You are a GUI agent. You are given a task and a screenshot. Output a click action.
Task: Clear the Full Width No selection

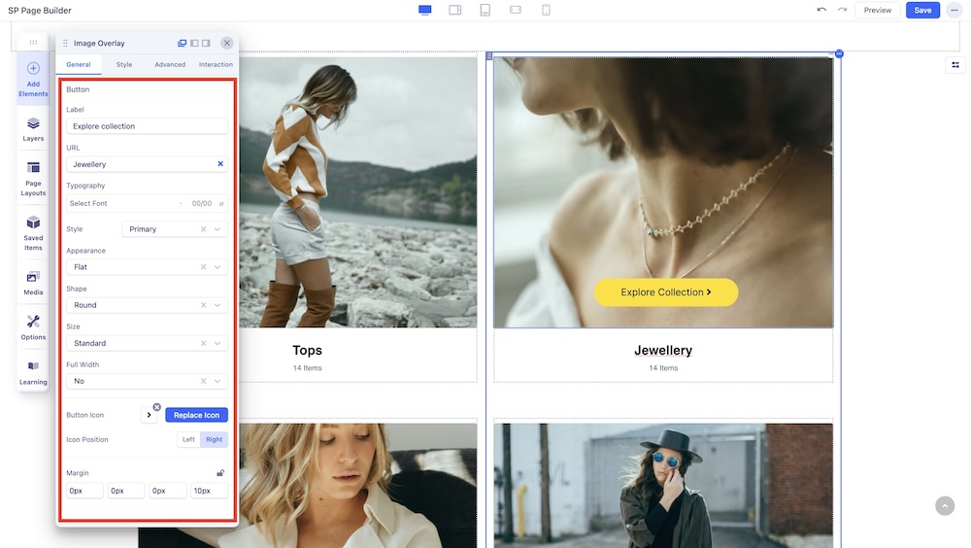[203, 381]
